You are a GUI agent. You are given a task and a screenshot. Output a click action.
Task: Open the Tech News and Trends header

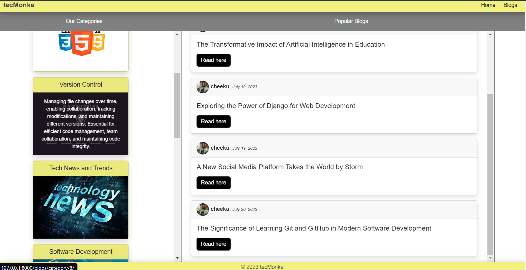81,168
